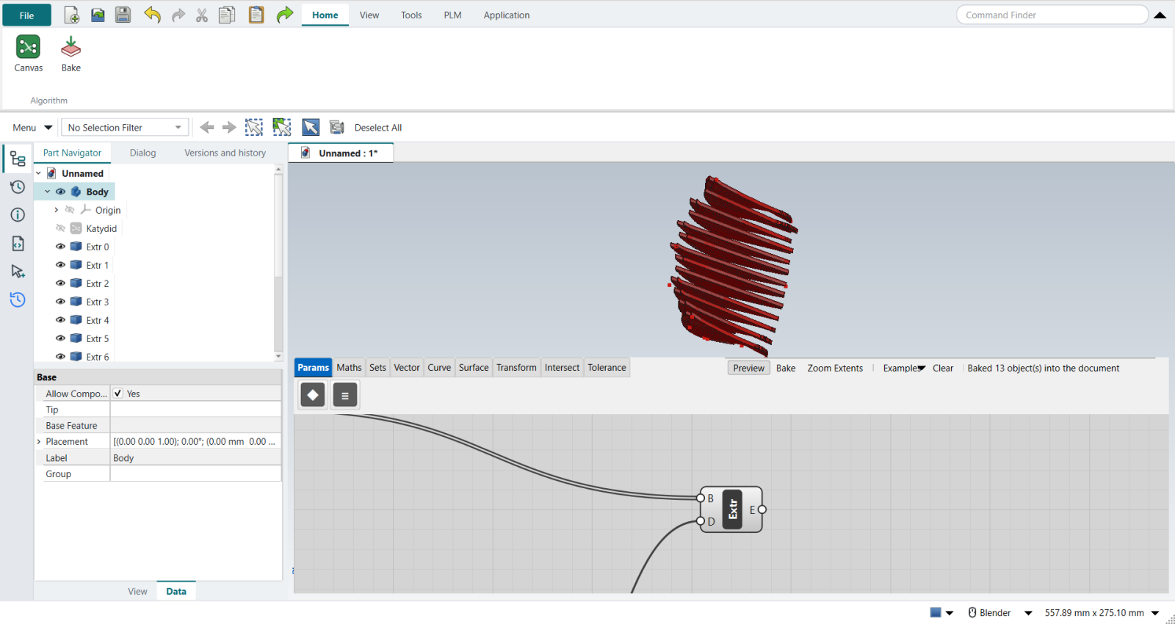Click the Cut scissors icon
Image resolution: width=1175 pixels, height=624 pixels.
point(202,15)
